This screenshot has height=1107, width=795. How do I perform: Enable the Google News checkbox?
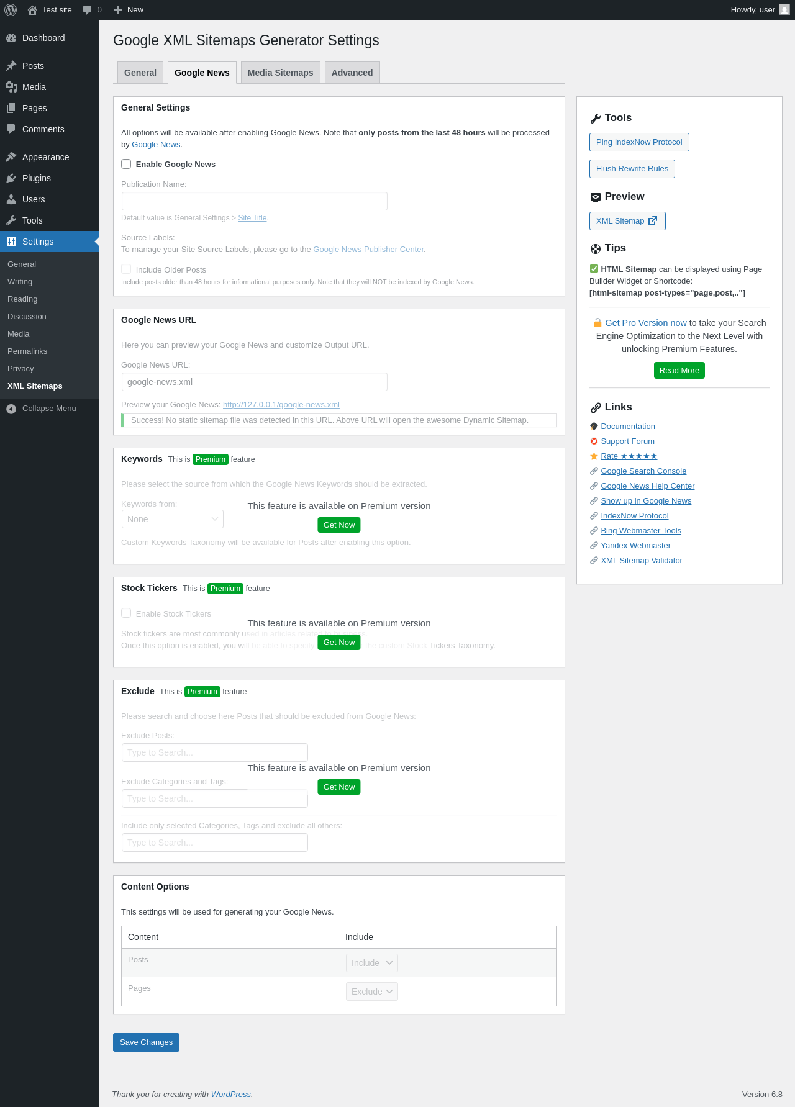click(x=126, y=164)
